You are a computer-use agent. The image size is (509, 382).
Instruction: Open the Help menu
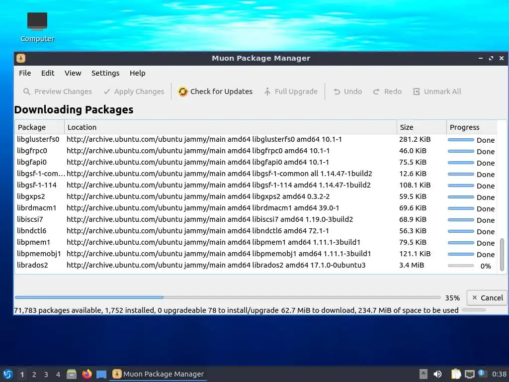(137, 73)
